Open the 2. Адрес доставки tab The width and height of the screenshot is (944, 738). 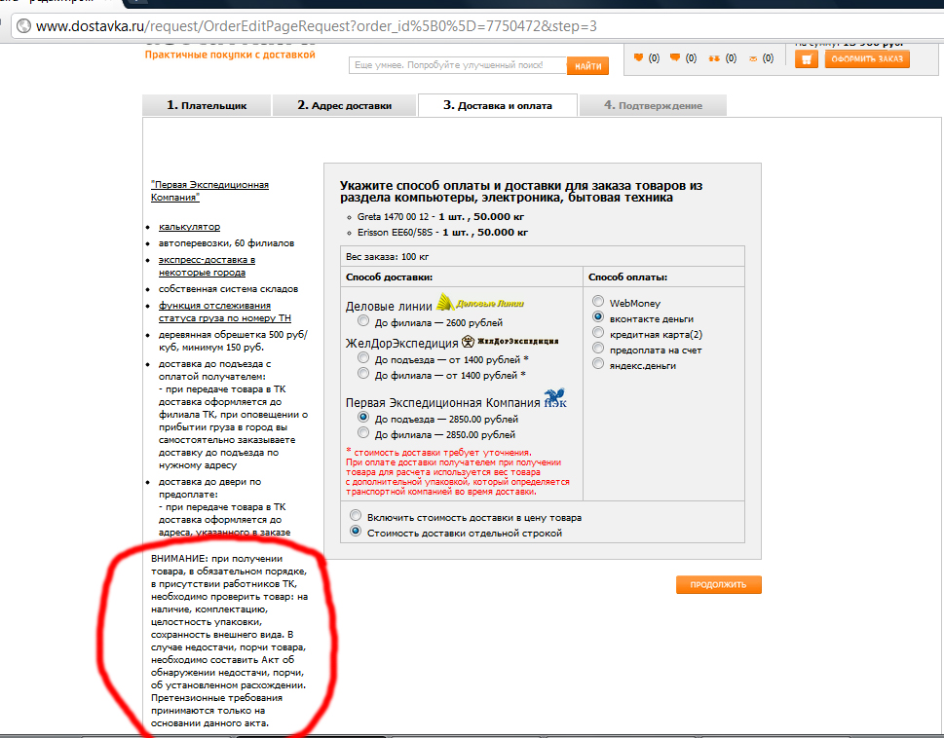click(344, 105)
